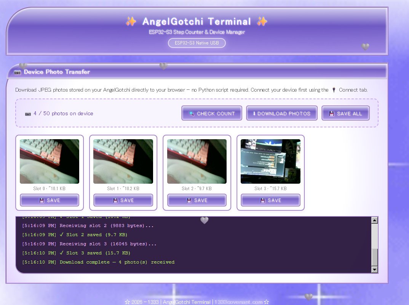Save every photo with SAVE ALL
Image resolution: width=409 pixels, height=305 pixels.
click(346, 113)
